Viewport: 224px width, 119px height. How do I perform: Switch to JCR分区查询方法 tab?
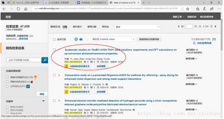click(x=92, y=3)
